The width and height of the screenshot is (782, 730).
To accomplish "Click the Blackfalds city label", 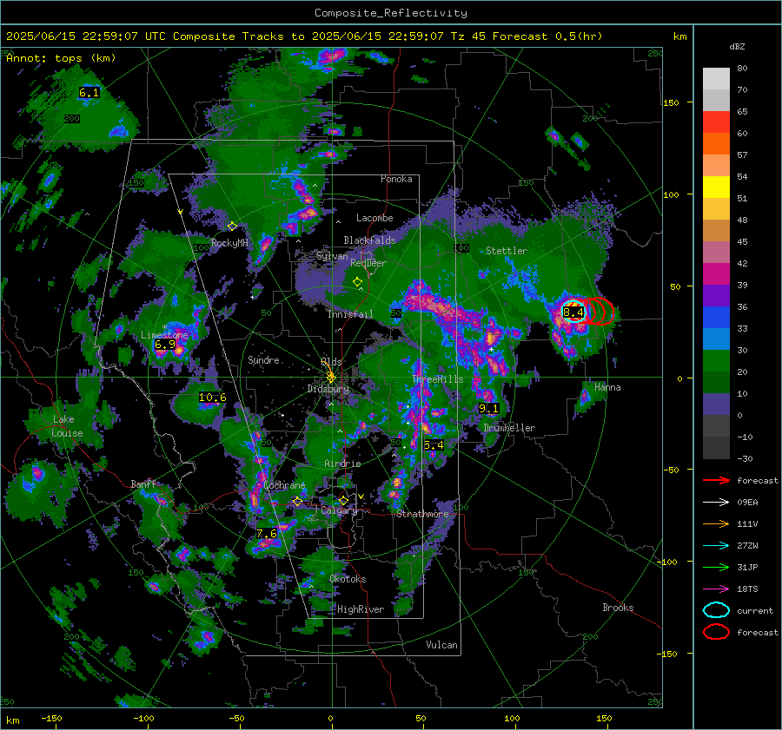I will (369, 240).
